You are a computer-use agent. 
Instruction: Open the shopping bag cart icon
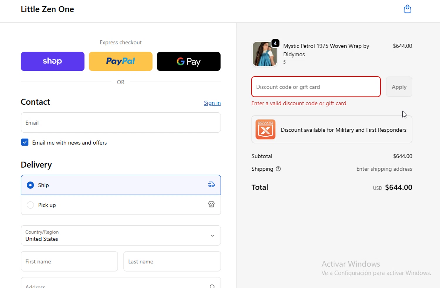coord(407,9)
